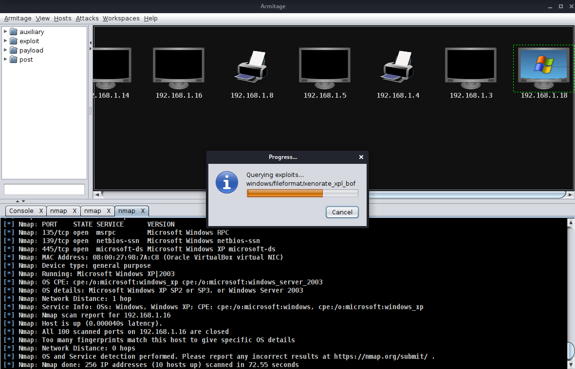This screenshot has height=369, width=575.
Task: Click the info icon in Progress dialog
Action: pos(226,182)
